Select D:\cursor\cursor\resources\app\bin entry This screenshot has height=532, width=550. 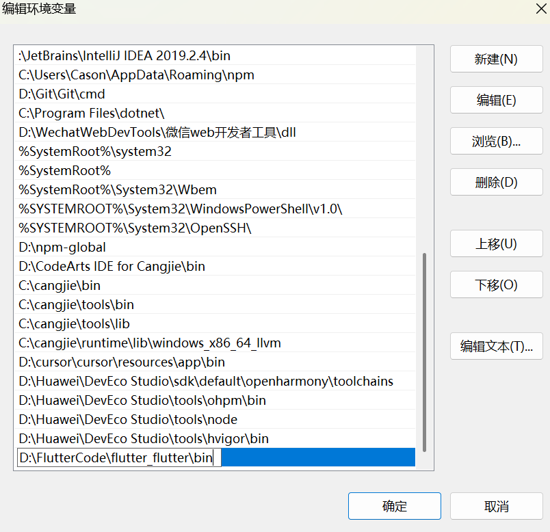pyautogui.click(x=215, y=362)
